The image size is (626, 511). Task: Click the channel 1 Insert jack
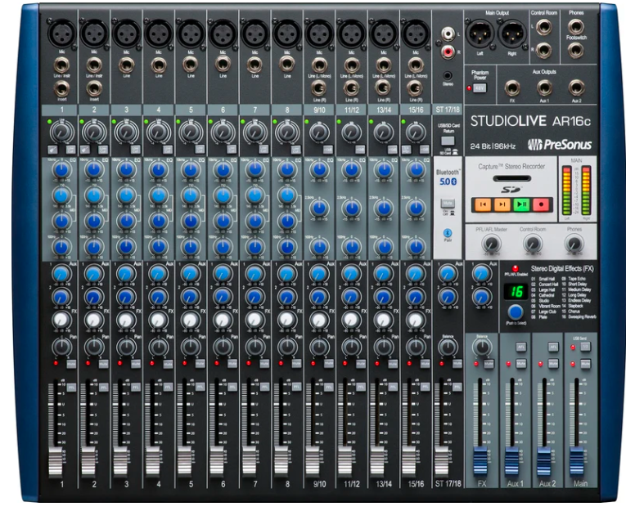point(62,88)
